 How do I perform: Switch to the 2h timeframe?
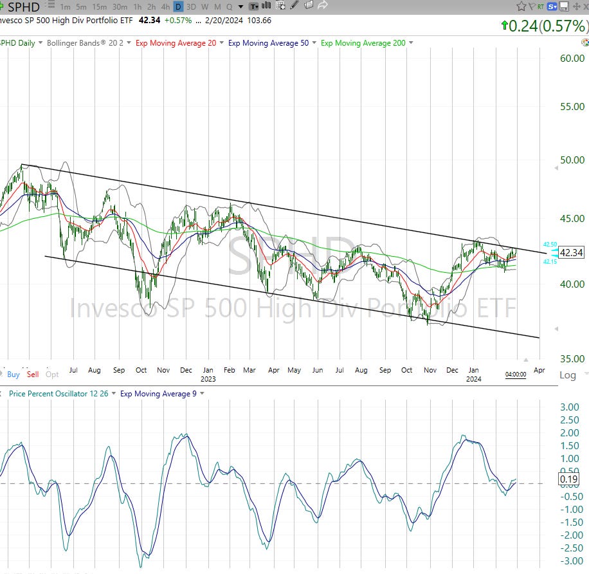pyautogui.click(x=151, y=7)
